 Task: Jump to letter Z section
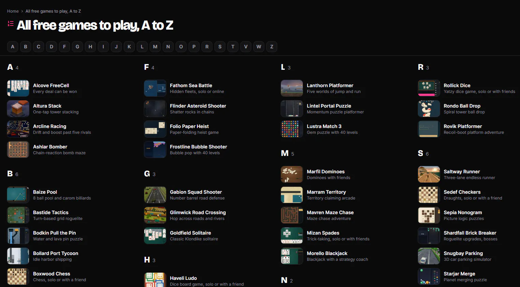click(272, 47)
